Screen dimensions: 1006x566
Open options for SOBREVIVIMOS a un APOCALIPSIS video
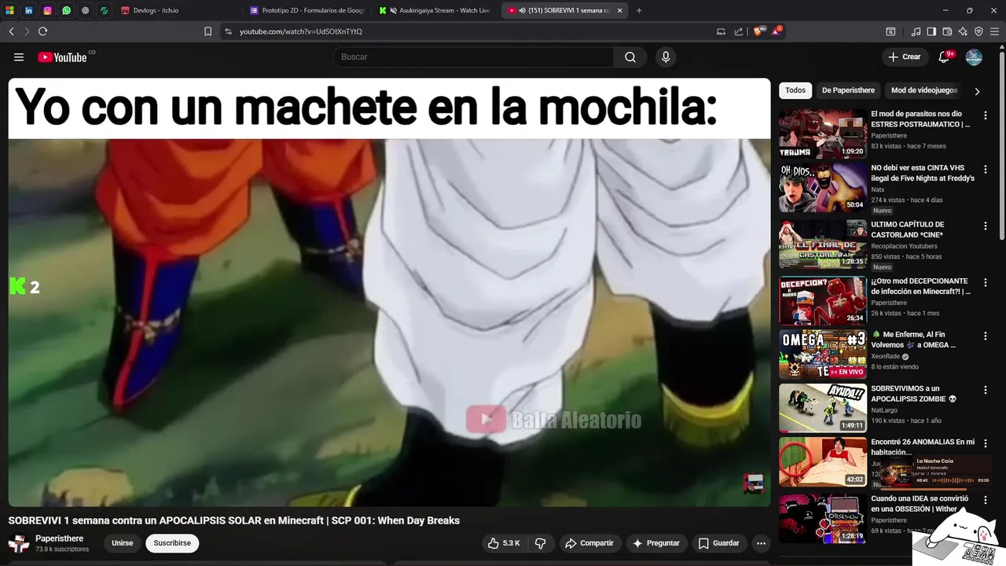coord(985,390)
